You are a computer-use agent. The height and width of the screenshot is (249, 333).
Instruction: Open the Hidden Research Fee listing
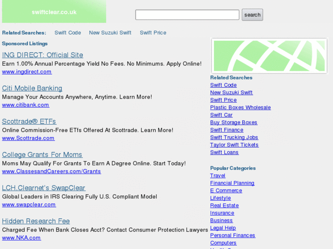pyautogui.click(x=36, y=221)
